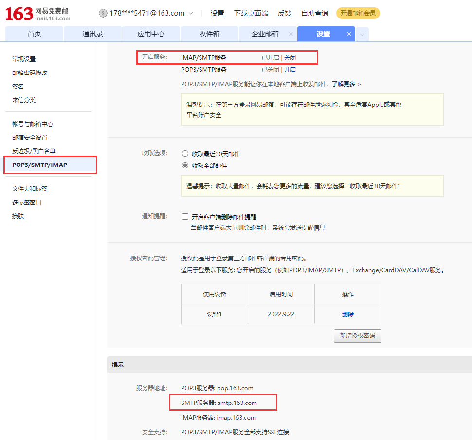Click the 操作 column header
The image size is (472, 440).
coord(348,294)
